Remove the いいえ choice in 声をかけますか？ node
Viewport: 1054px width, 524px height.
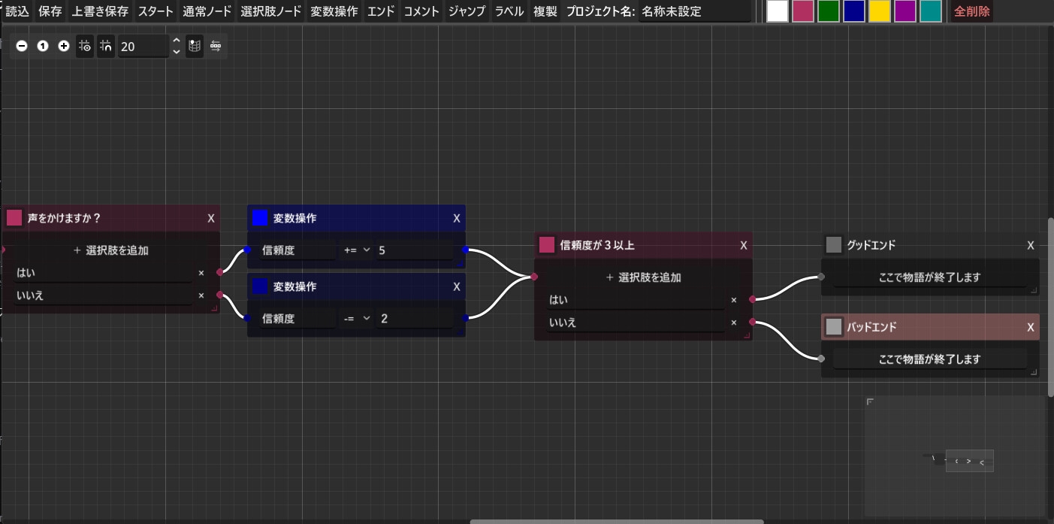[x=201, y=295]
